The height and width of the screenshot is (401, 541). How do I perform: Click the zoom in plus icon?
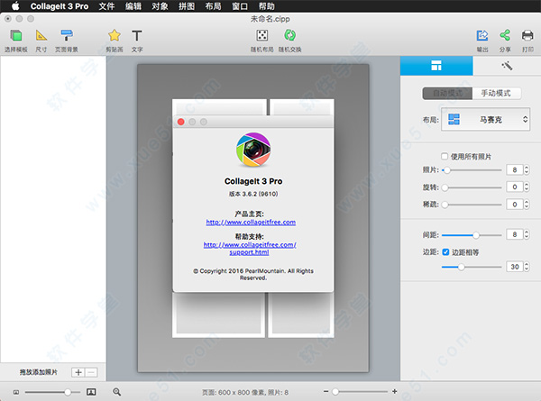[394, 391]
